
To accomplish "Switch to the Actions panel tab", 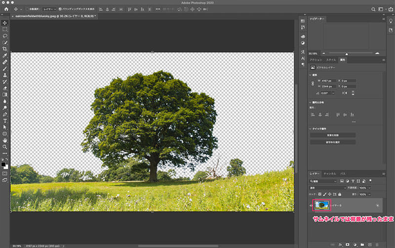I will 316,60.
